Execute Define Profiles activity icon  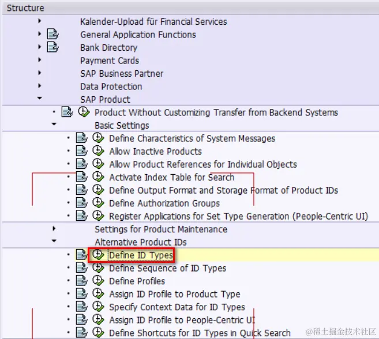click(98, 281)
